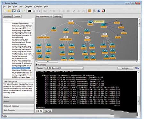144x119 pixels.
Task: Click the grayed pencil toolbar icon
Action: coord(74,11)
